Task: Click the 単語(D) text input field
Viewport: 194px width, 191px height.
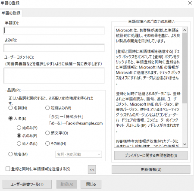Action: click(x=54, y=31)
